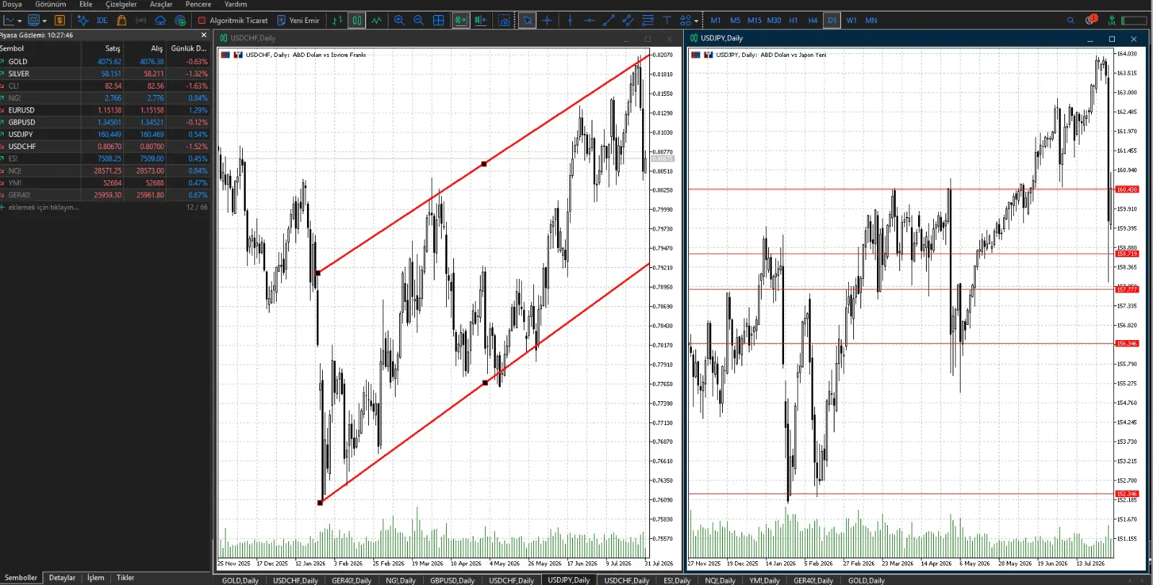Screen dimensions: 1153x585
Task: Set timeframe to H4
Action: pyautogui.click(x=813, y=20)
